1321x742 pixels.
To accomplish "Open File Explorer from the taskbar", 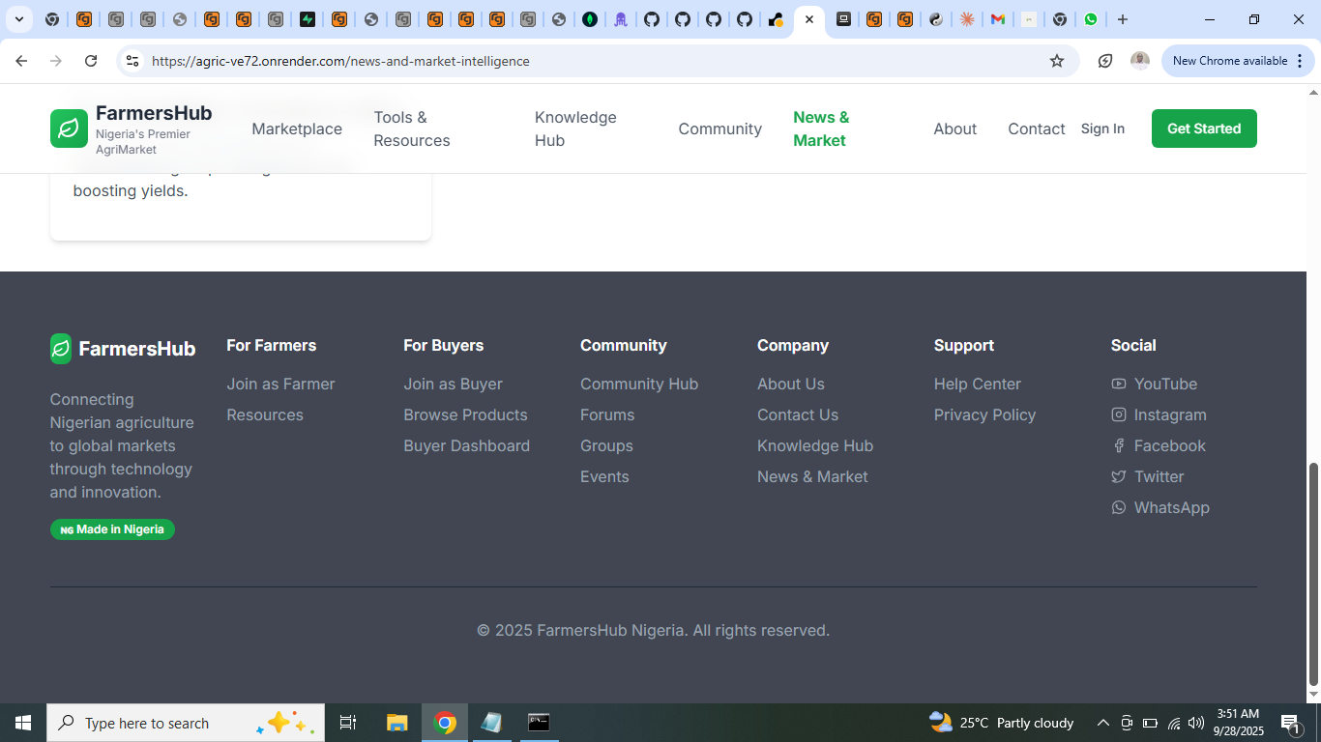I will pyautogui.click(x=397, y=723).
